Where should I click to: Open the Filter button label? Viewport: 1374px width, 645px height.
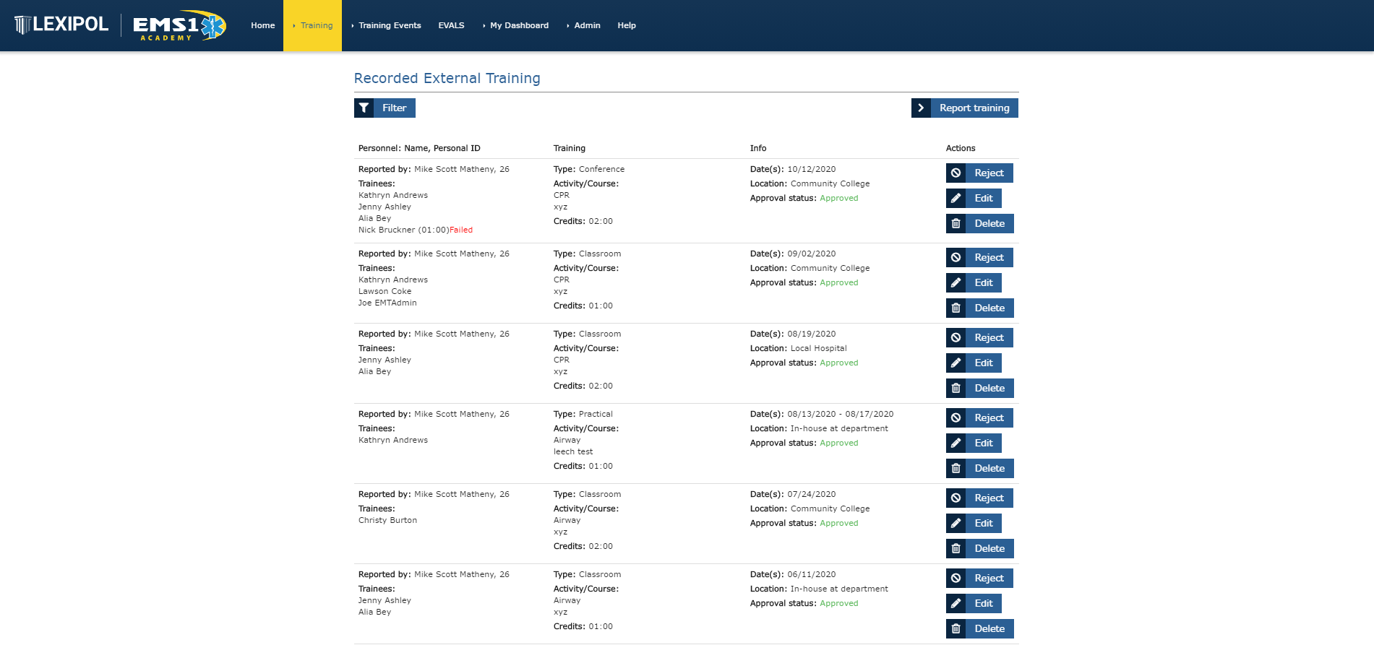pos(395,108)
